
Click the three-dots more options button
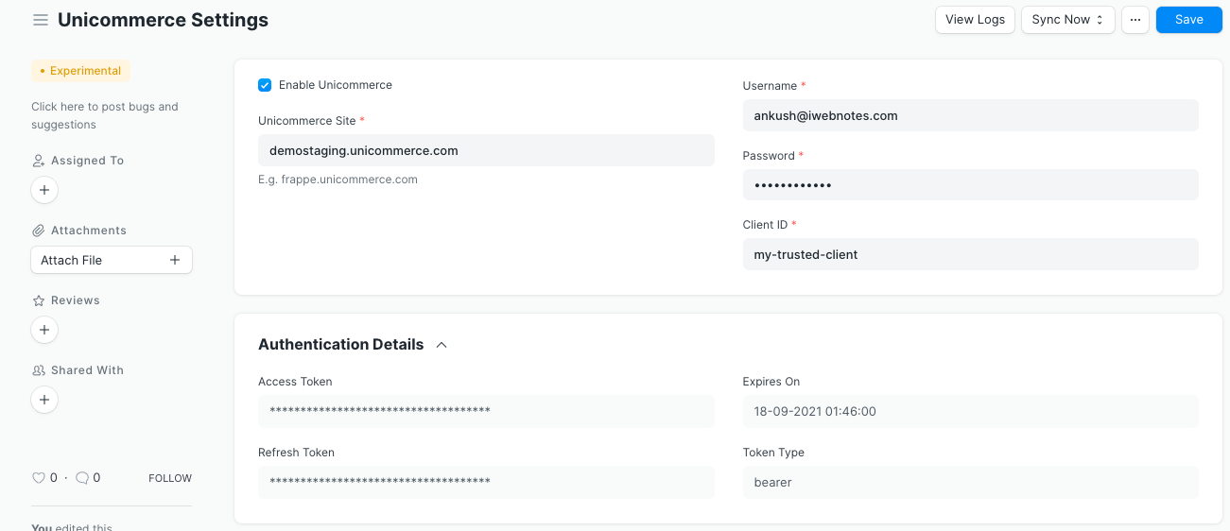pos(1135,20)
